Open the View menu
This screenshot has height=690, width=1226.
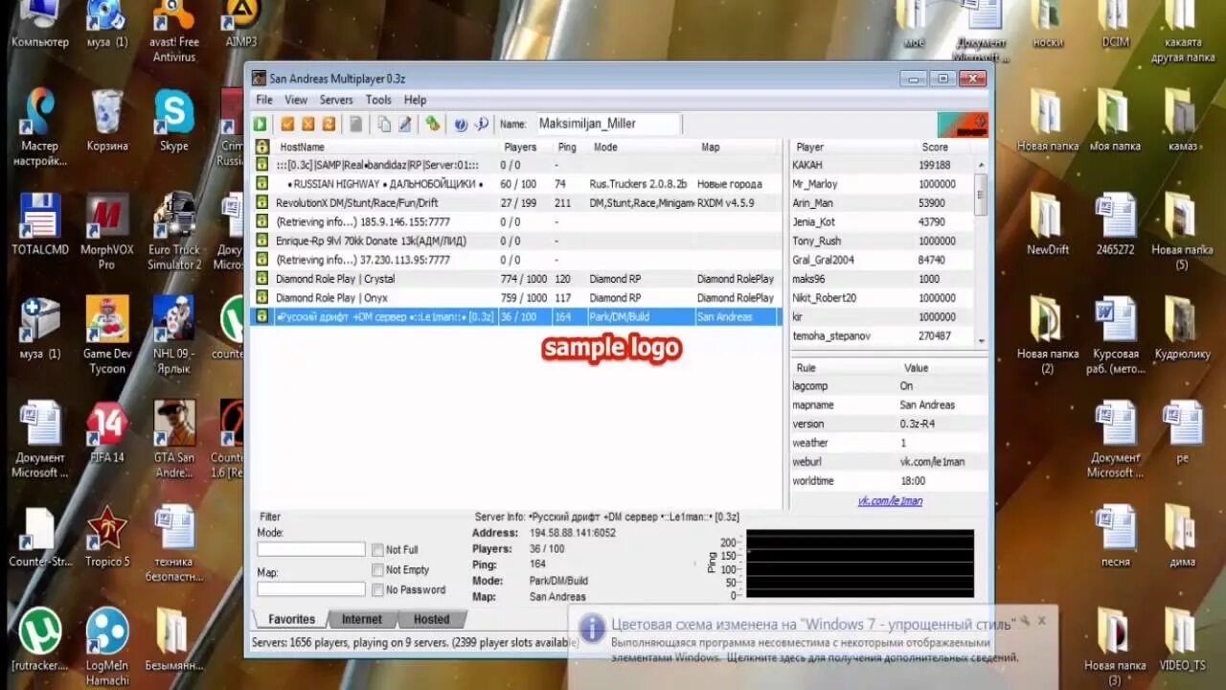(296, 100)
